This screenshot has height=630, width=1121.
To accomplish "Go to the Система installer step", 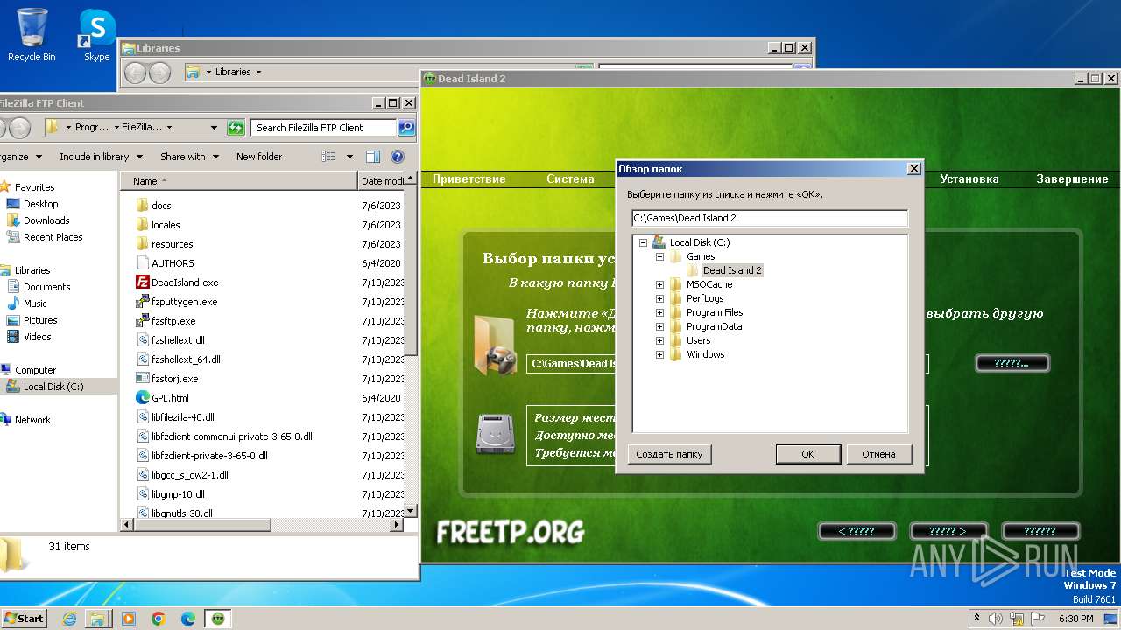I will [570, 179].
